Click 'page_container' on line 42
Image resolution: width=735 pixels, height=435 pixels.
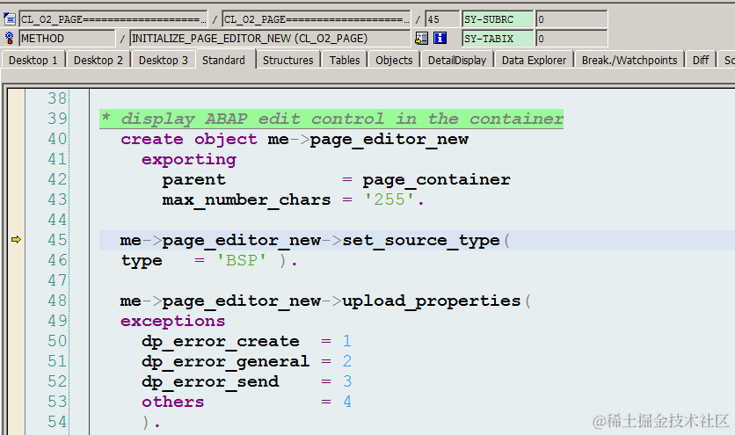436,179
